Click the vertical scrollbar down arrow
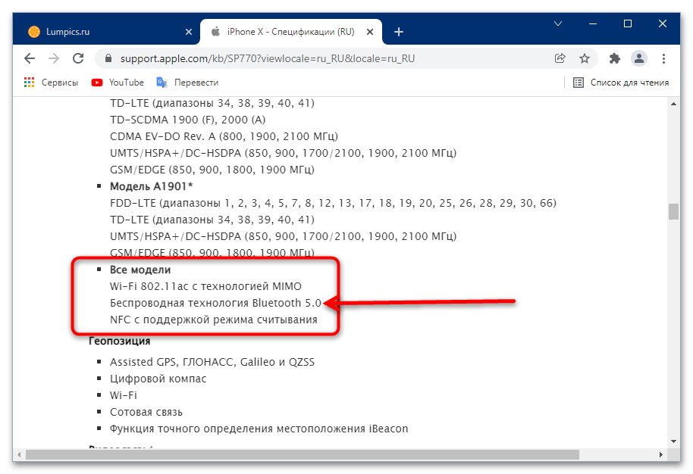 pos(673,441)
